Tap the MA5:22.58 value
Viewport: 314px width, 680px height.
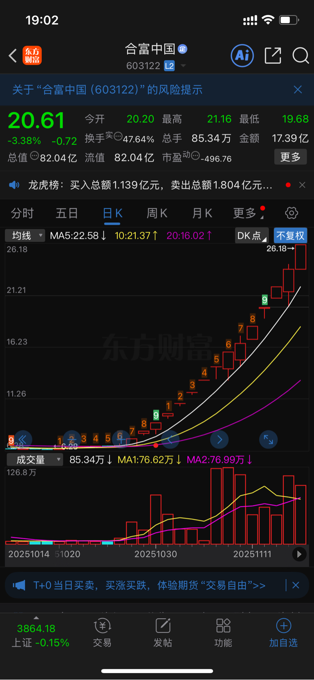pyautogui.click(x=78, y=236)
